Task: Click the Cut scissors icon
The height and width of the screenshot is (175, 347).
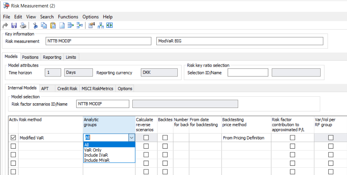Action: [35, 25]
